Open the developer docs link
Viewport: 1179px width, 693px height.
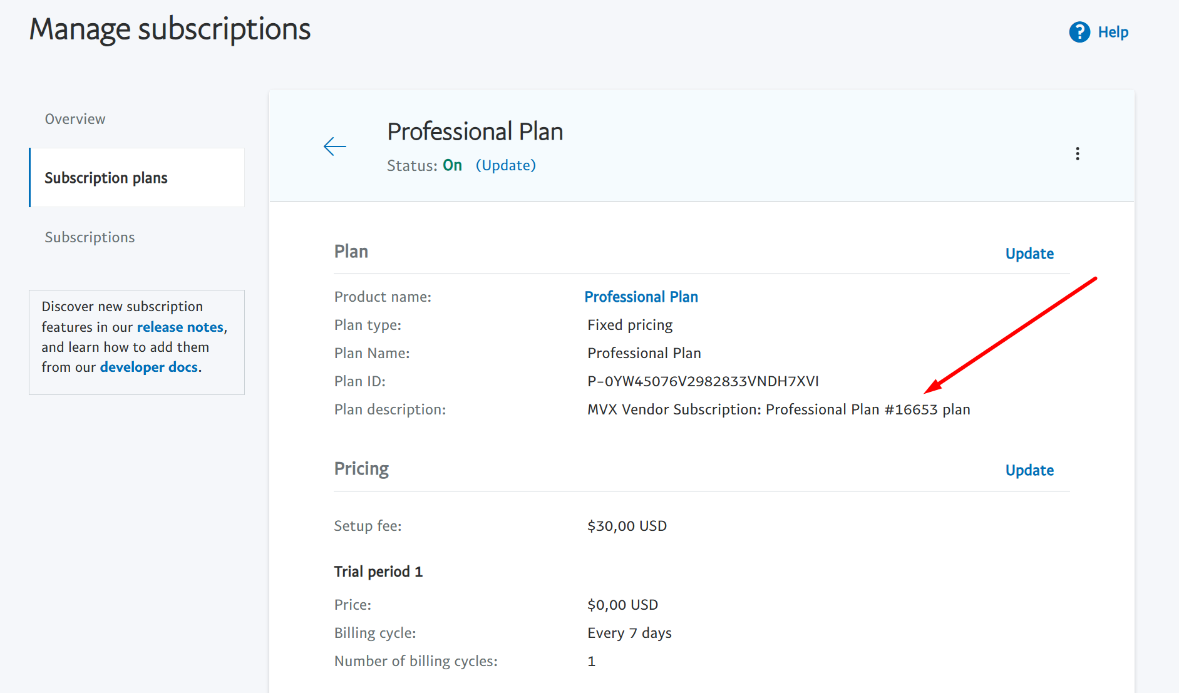click(149, 367)
